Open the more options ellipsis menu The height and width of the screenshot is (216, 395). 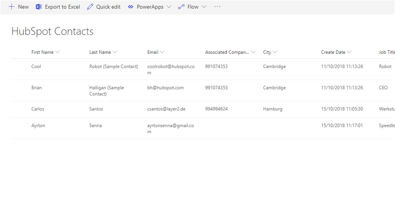(x=217, y=7)
